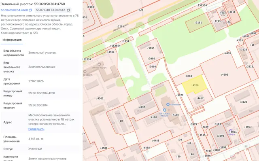Copy the coordinates 55.071048 73.302442

(68, 10)
